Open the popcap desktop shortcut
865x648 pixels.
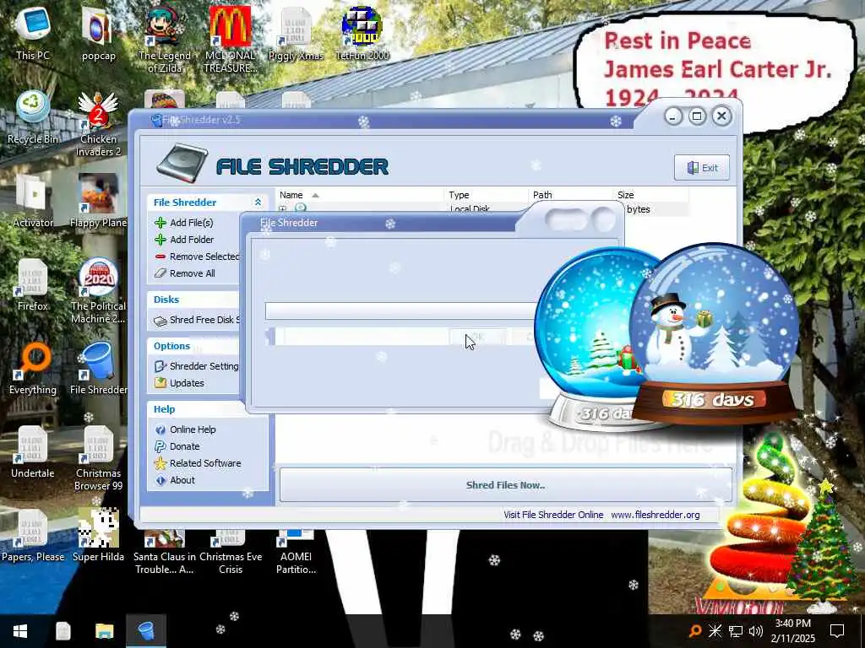click(98, 32)
